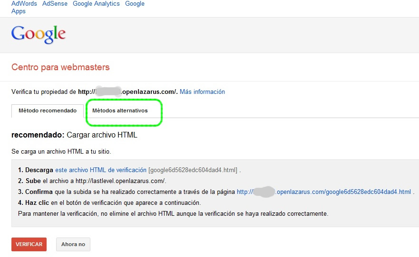This screenshot has width=419, height=257.
Task: Click the '4. Haz clic' step text
Action: [109, 203]
